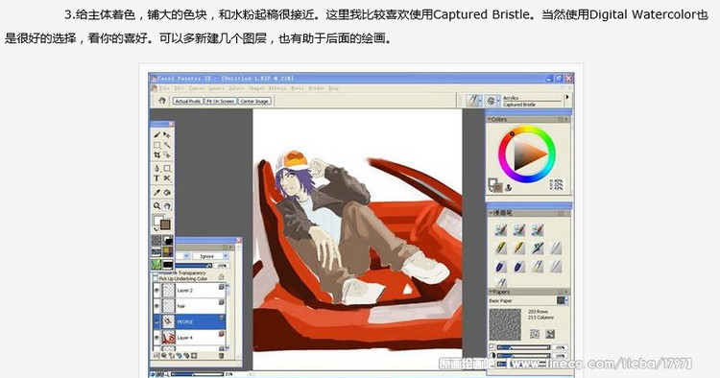Choose the Pen shape tool

[x=157, y=168]
